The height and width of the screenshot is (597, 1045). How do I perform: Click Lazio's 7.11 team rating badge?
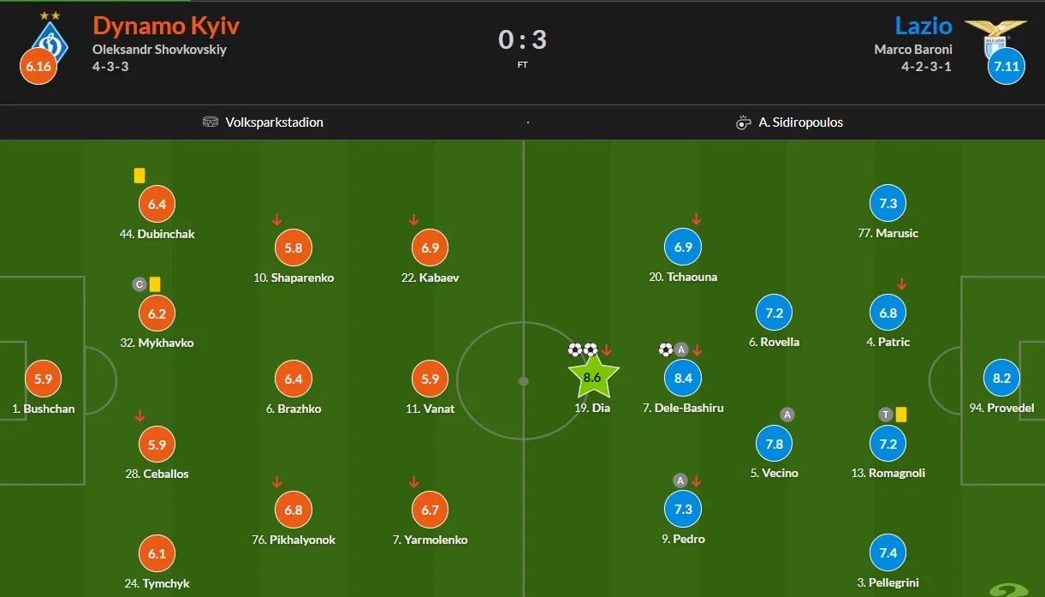[x=1006, y=66]
